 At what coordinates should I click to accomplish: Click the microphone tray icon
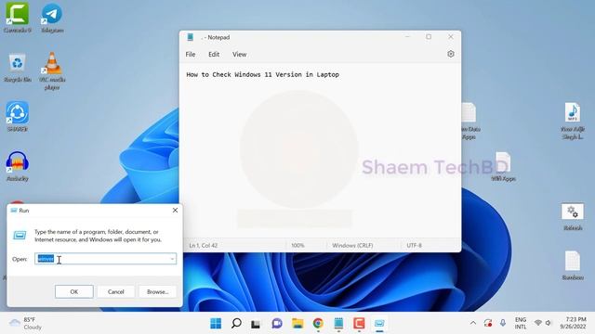click(502, 323)
